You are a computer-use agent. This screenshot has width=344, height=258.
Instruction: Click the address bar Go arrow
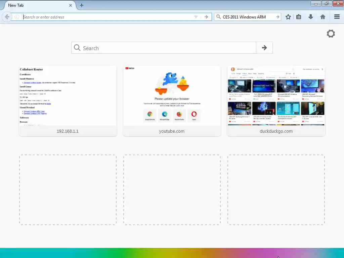pos(206,17)
